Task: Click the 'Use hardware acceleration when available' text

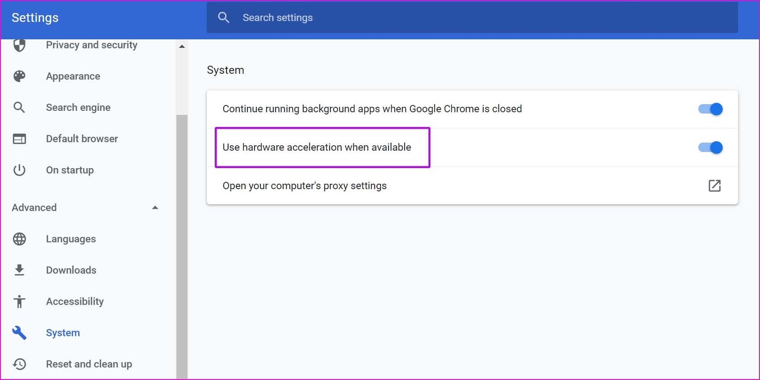Action: click(x=317, y=147)
